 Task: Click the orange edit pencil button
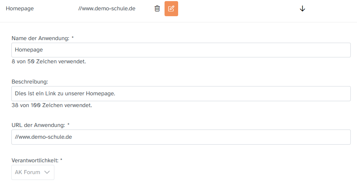(x=171, y=8)
